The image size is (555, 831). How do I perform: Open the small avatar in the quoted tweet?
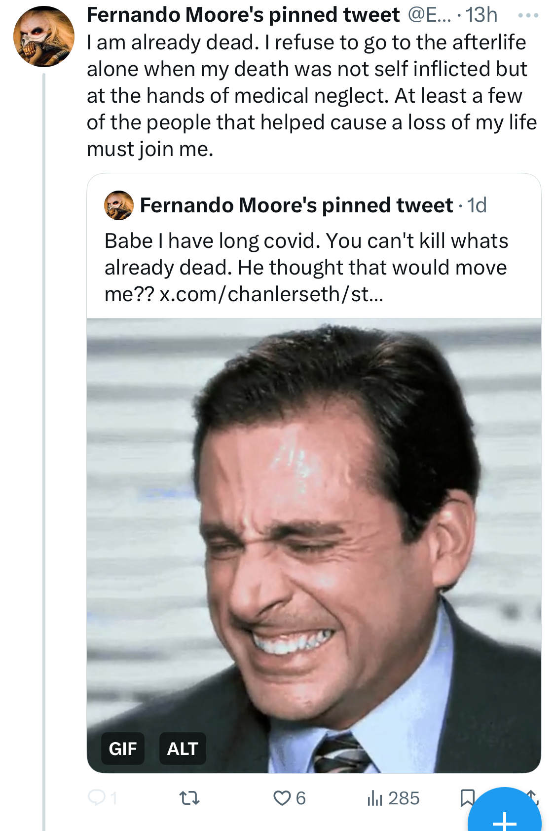tap(119, 205)
